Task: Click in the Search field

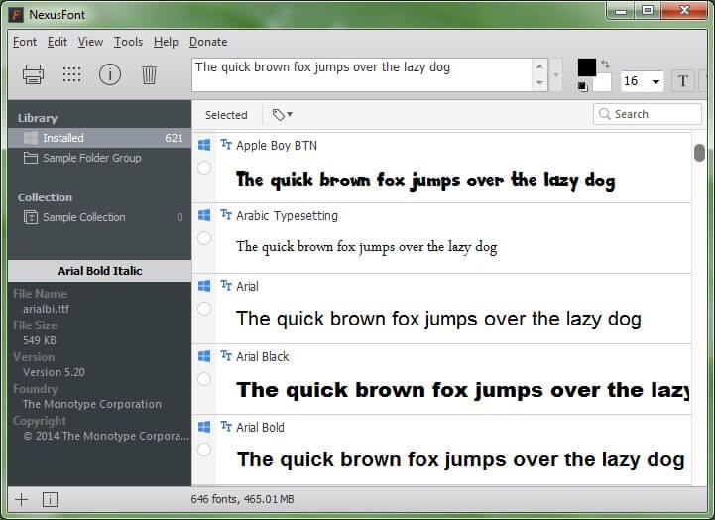Action: 647,114
